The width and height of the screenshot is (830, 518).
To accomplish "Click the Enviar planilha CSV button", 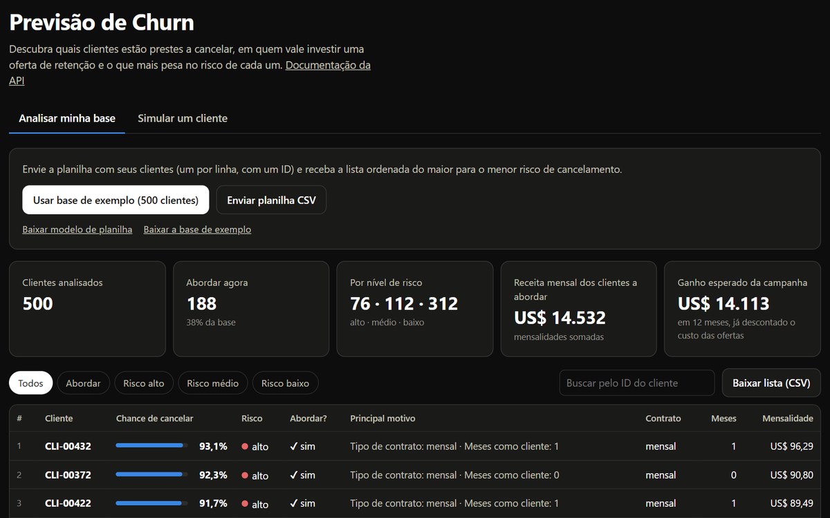I will (271, 200).
